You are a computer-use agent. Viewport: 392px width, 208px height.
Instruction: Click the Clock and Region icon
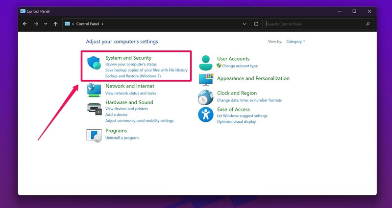click(x=205, y=97)
